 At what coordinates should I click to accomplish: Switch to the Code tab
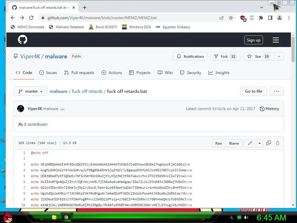point(24,73)
